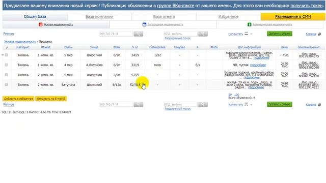Click the Корзина link below the table
This screenshot has height=183, width=326.
(311, 105)
